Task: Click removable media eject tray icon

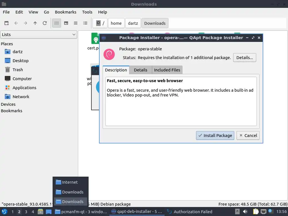Action: [237, 211]
